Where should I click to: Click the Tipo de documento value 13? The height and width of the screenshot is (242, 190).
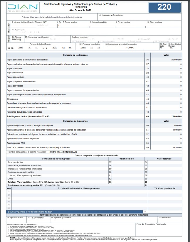pos(20,40)
